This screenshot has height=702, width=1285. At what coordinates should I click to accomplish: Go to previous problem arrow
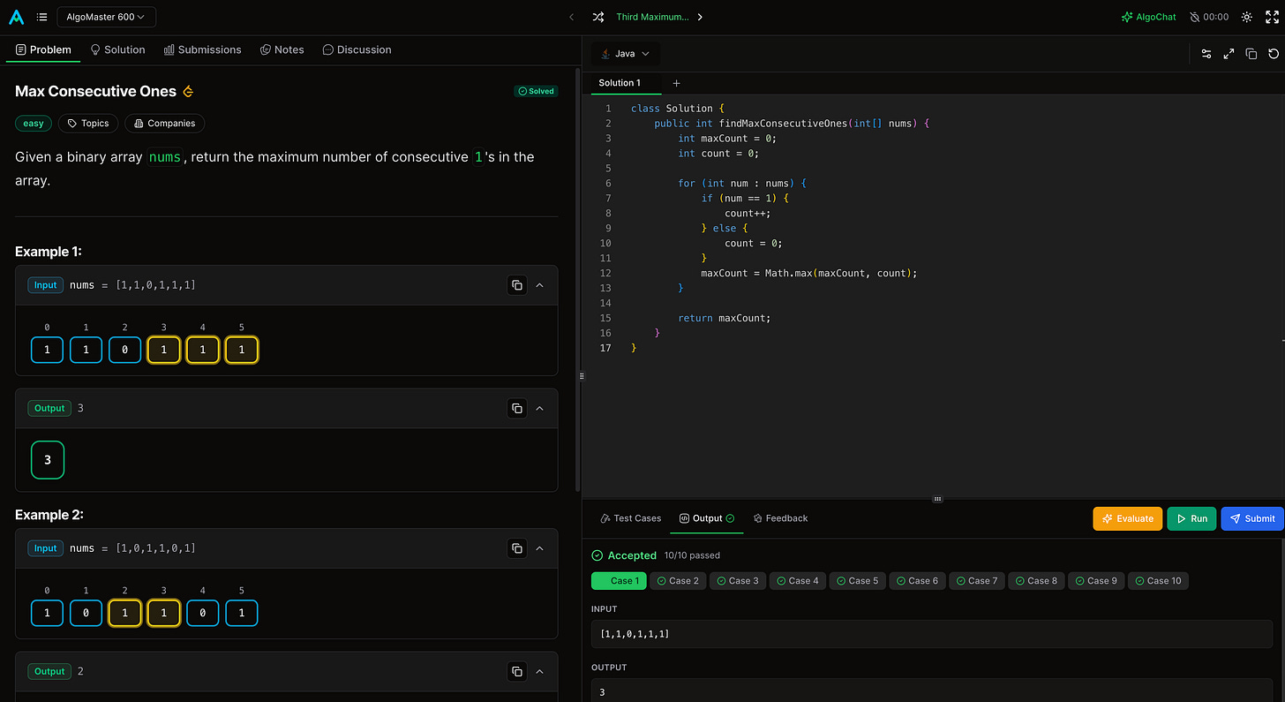pos(571,17)
